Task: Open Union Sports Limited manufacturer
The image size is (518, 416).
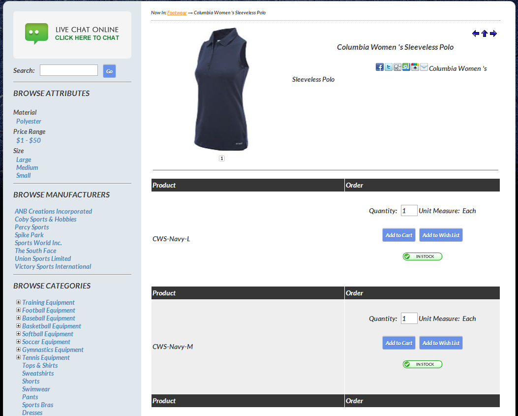Action: [x=43, y=258]
